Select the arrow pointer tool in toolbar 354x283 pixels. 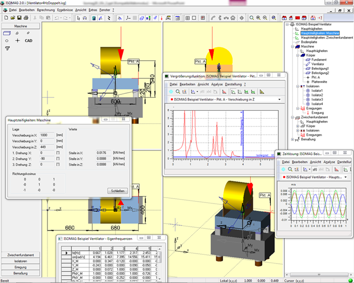point(77,18)
